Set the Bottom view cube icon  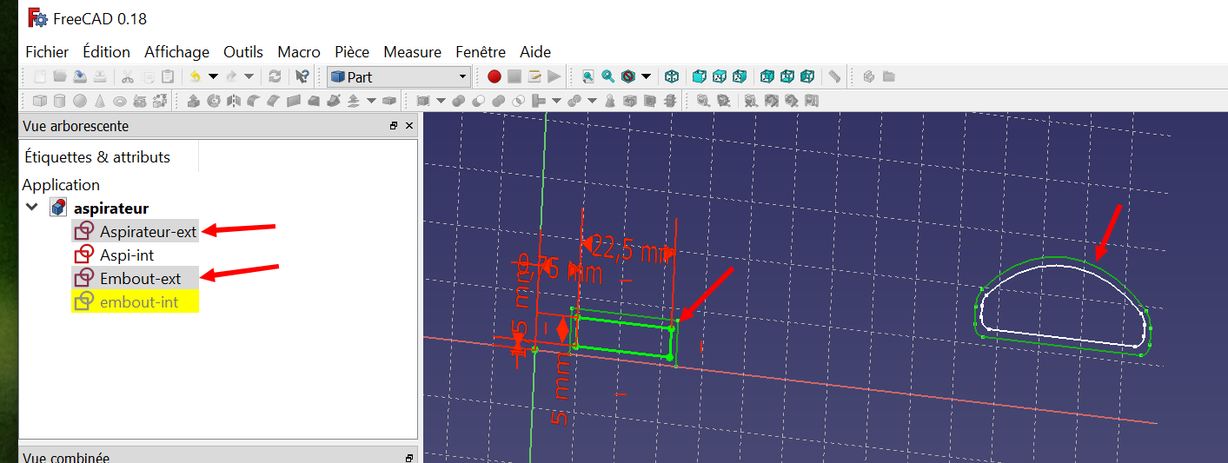(x=787, y=76)
